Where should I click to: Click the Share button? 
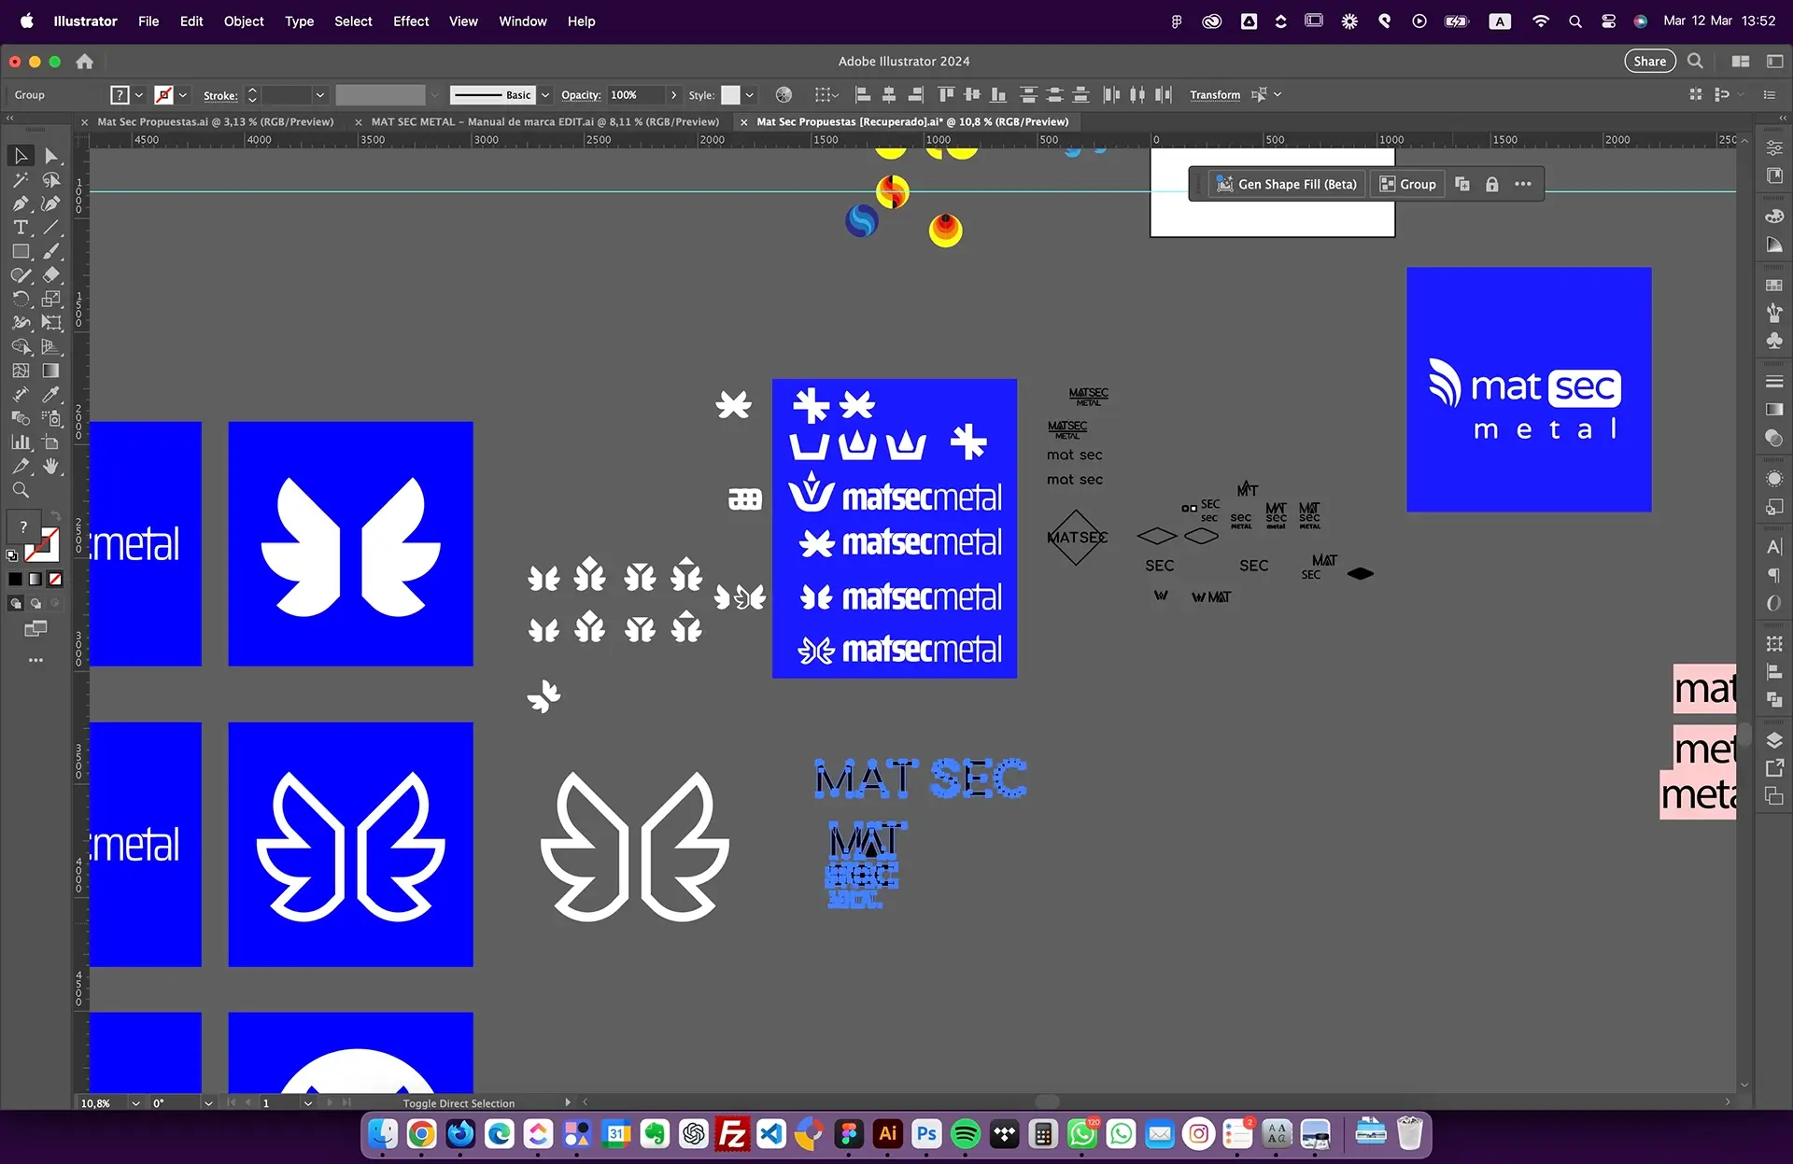tap(1649, 61)
